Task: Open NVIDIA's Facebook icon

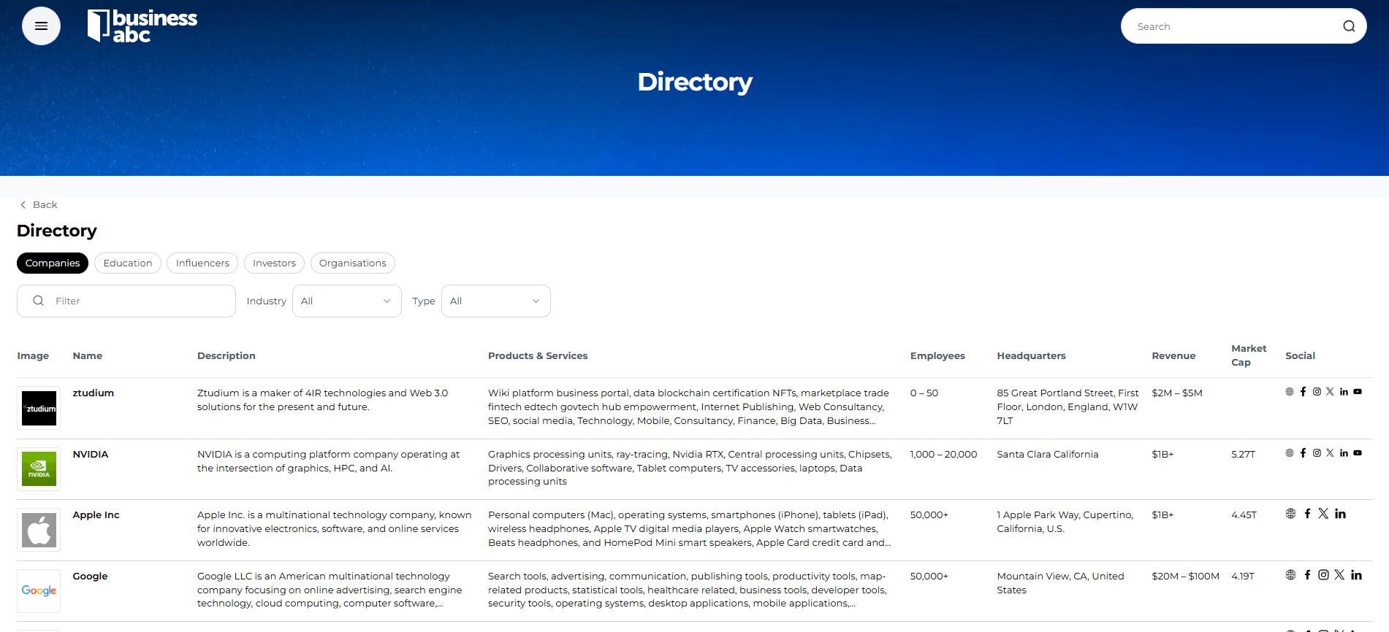Action: [x=1303, y=453]
